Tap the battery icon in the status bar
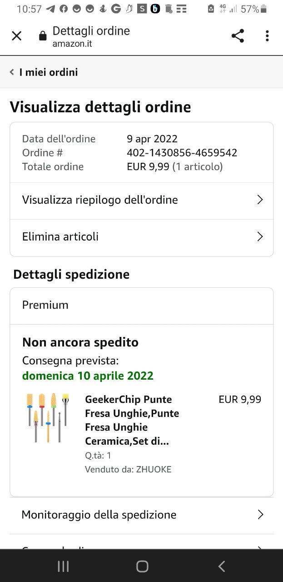 point(264,9)
